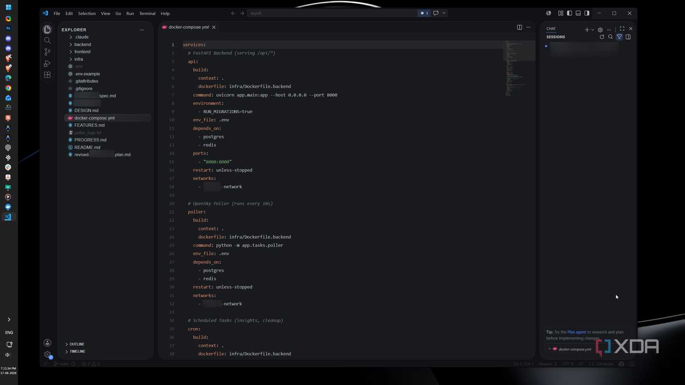685x385 pixels.
Task: Open the dropdown next to title bar chat icon
Action: pyautogui.click(x=444, y=13)
